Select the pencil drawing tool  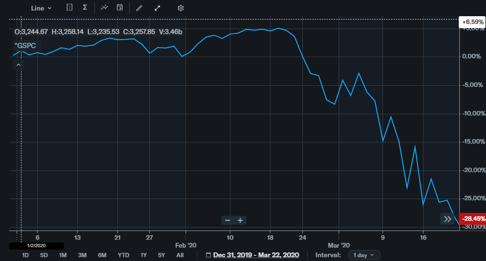139,8
